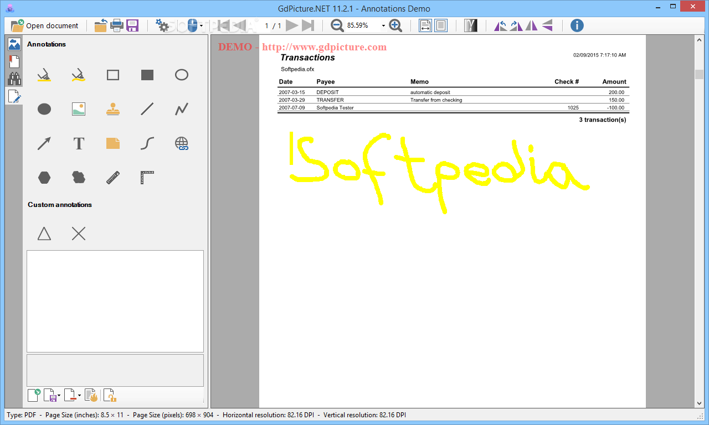Click the unlock annotations padlock icon
The height and width of the screenshot is (425, 709).
click(110, 395)
